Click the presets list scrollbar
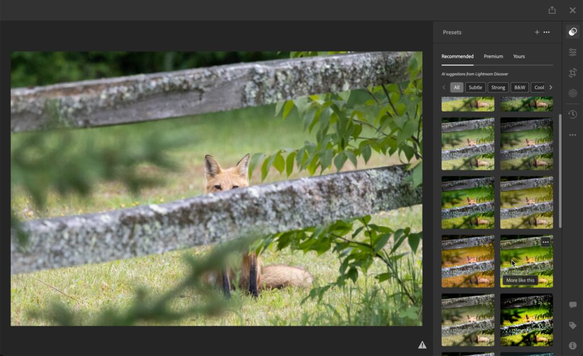The image size is (583, 356). 560,171
